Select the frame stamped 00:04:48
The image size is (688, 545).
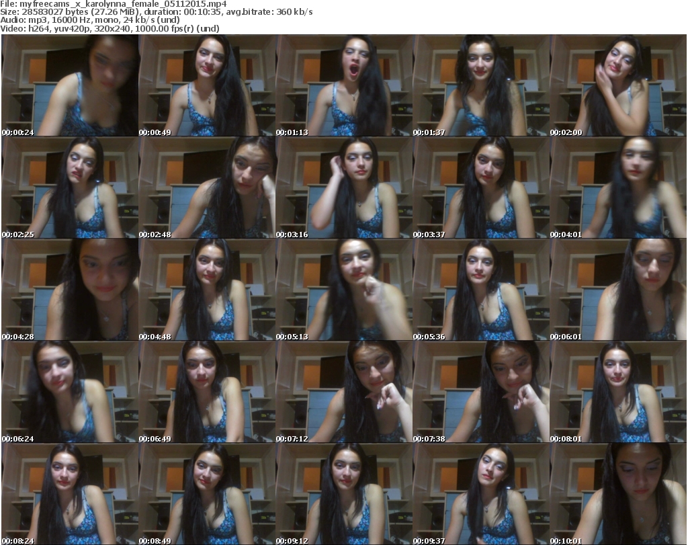(207, 290)
